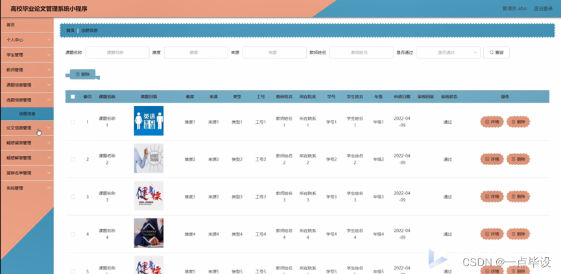The width and height of the screenshot is (561, 274).
Task: Open the row 1 cover image with 英语 text
Action: pos(149,120)
